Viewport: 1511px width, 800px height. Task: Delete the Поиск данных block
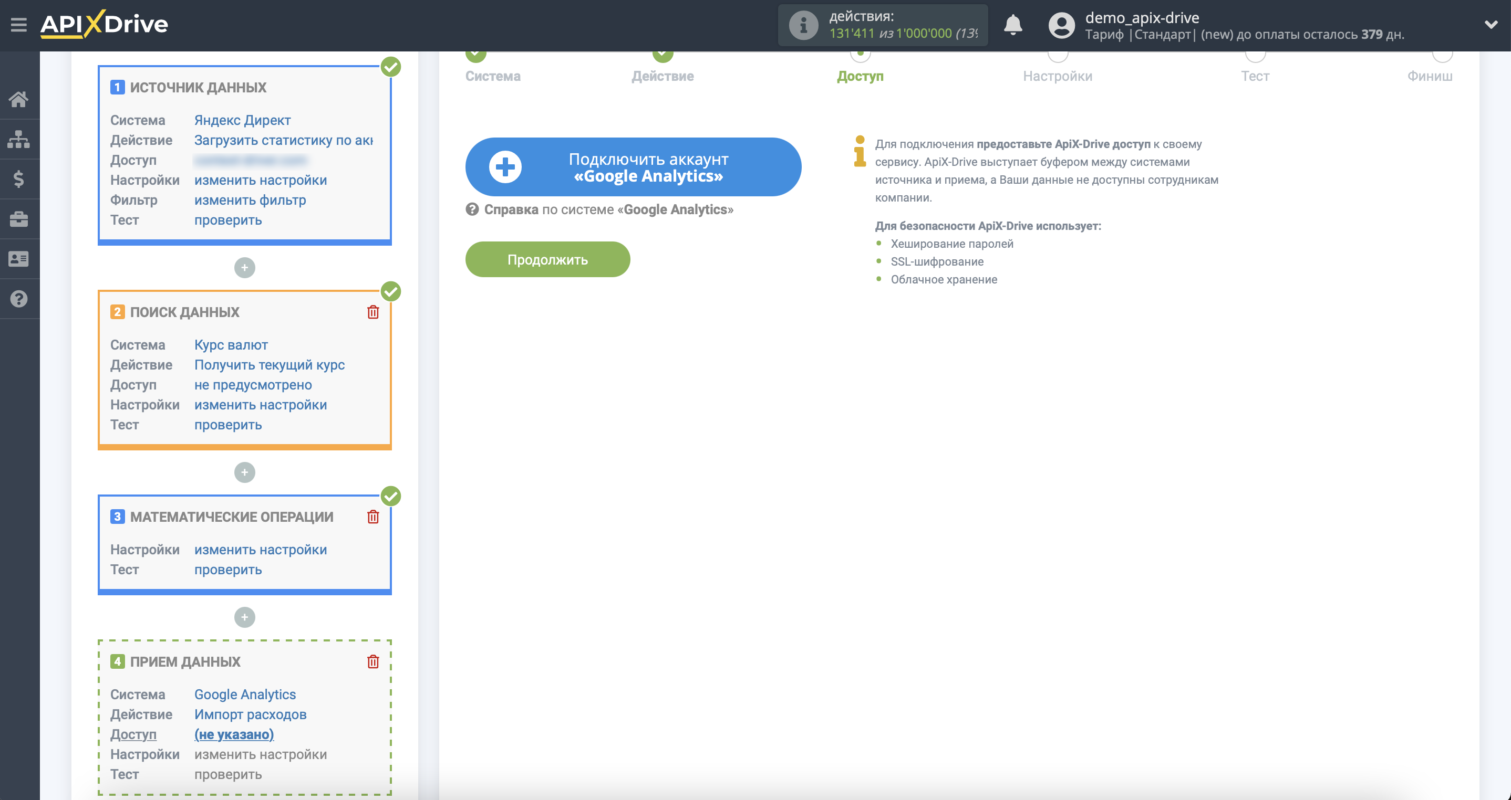[373, 312]
